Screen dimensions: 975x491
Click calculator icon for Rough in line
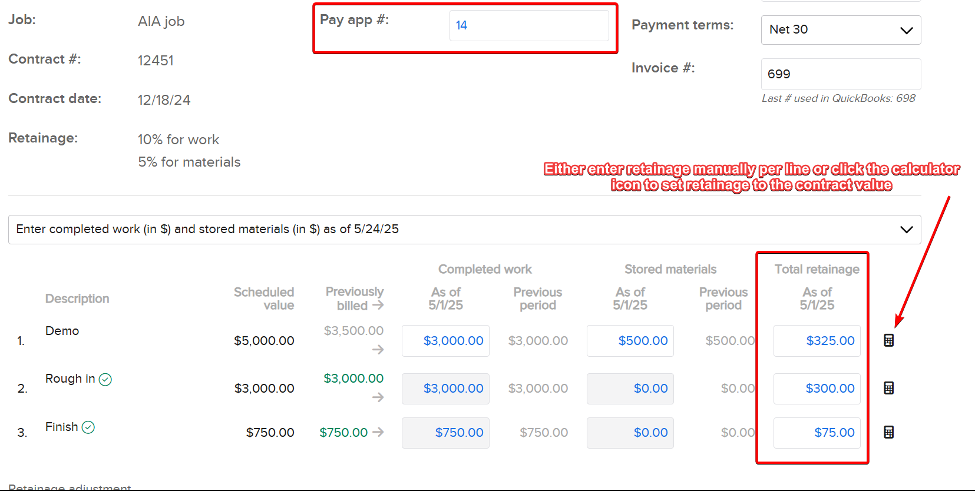coord(889,388)
